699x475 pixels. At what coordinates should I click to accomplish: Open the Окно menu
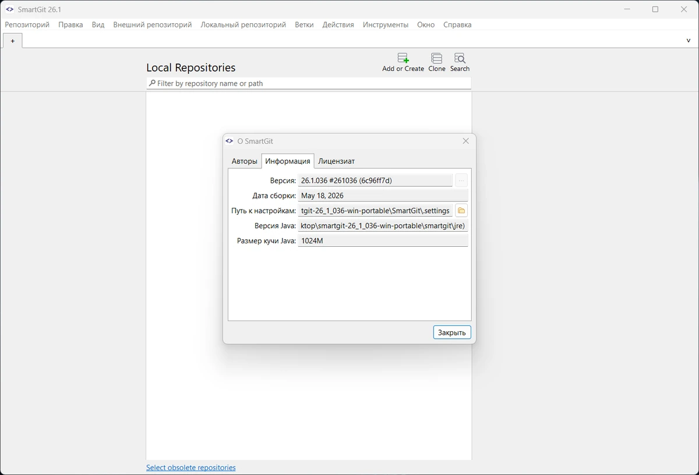[426, 24]
